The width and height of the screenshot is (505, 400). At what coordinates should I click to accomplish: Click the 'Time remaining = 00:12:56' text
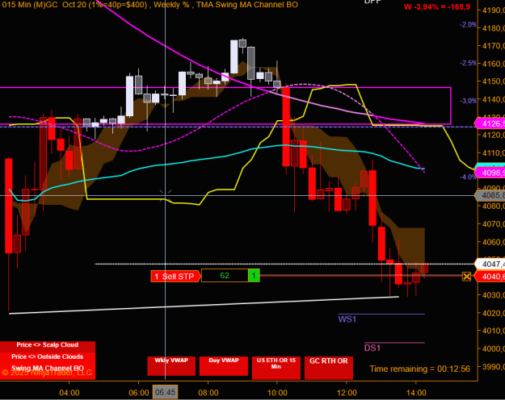[x=419, y=369]
